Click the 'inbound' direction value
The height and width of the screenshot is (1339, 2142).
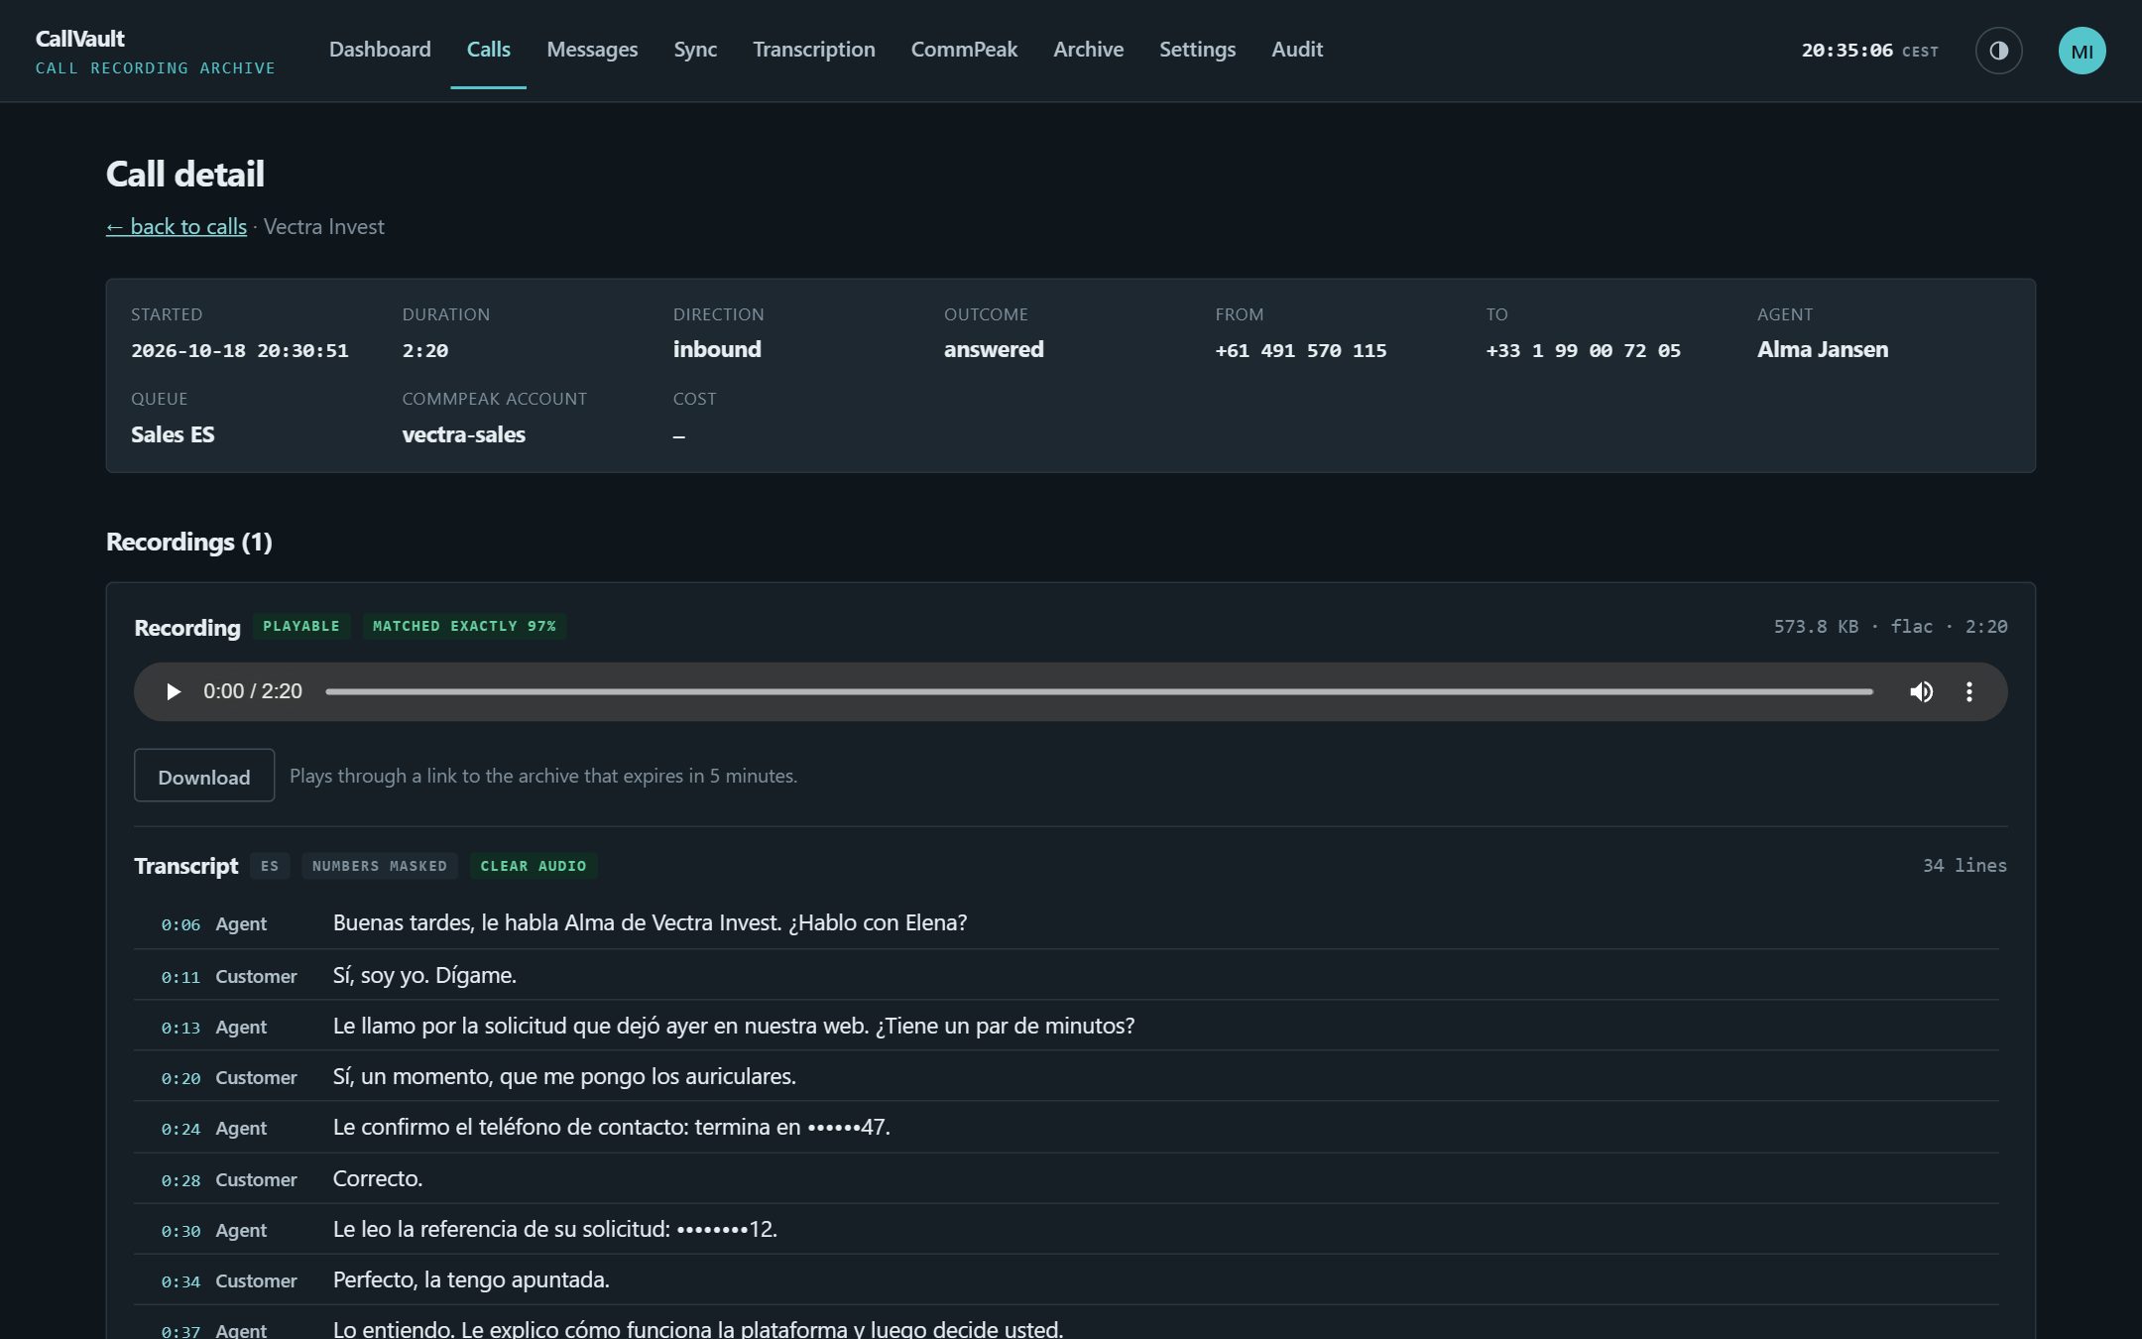pyautogui.click(x=717, y=349)
